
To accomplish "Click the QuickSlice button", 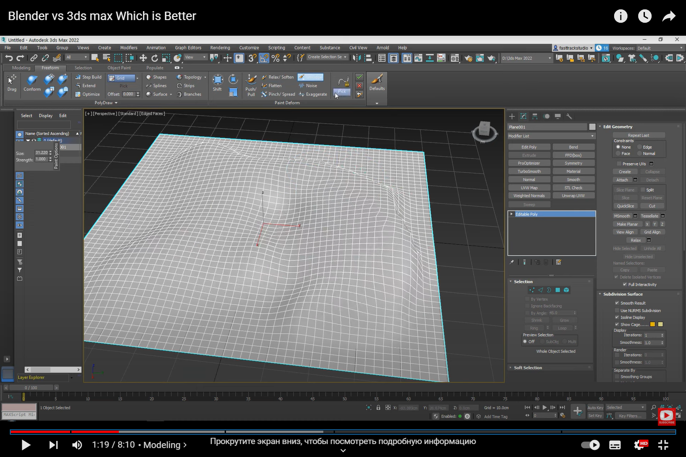I will pyautogui.click(x=625, y=206).
